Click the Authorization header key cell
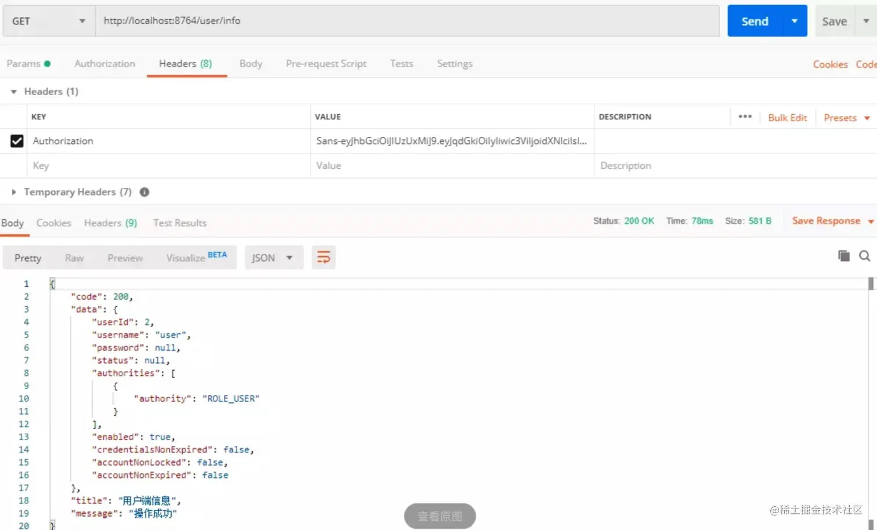 (x=168, y=141)
